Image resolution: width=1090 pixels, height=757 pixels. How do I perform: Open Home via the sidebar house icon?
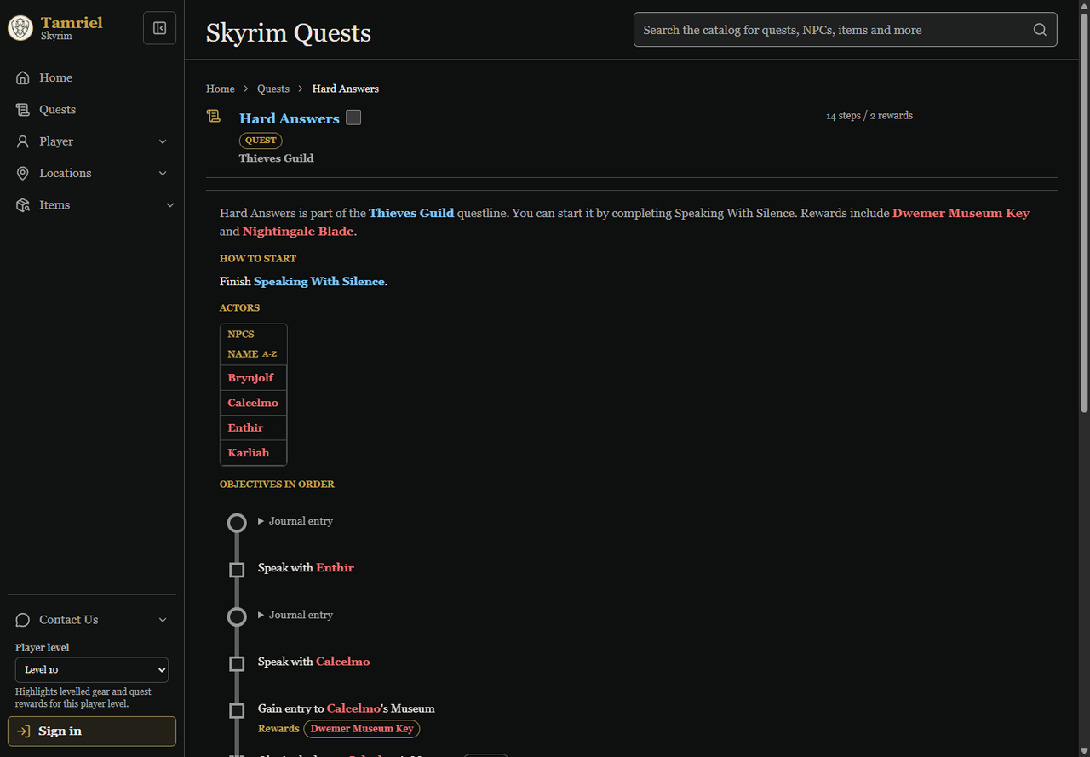pyautogui.click(x=23, y=77)
